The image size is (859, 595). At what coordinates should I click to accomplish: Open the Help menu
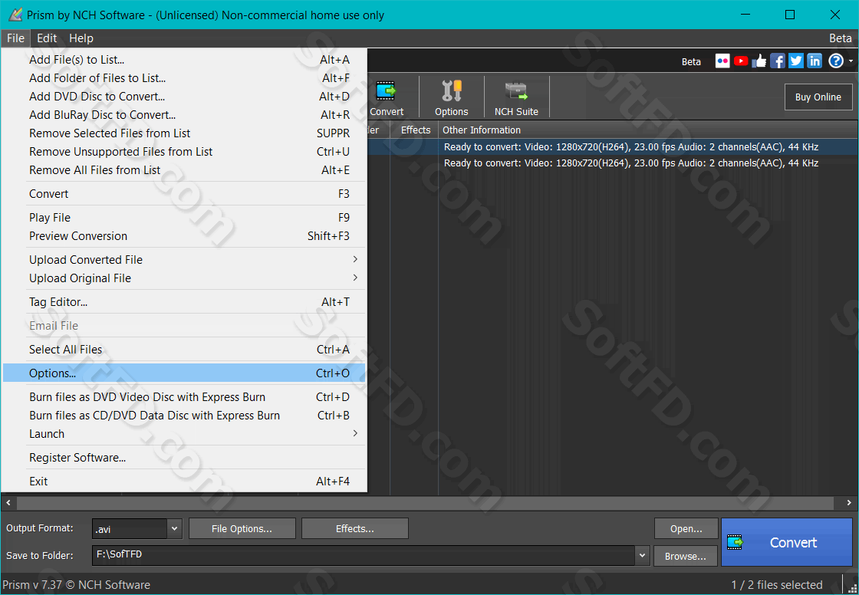pyautogui.click(x=81, y=38)
